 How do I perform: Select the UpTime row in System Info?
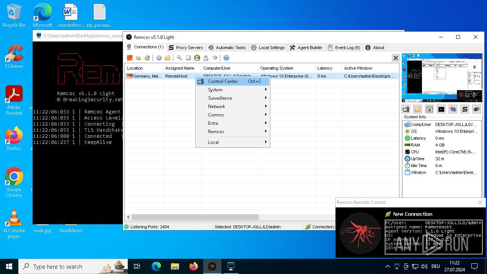coord(442,159)
